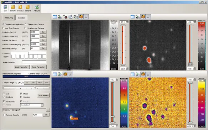Toggle the Complex checkbox
This screenshot has width=208, height=130.
(x=21, y=97)
